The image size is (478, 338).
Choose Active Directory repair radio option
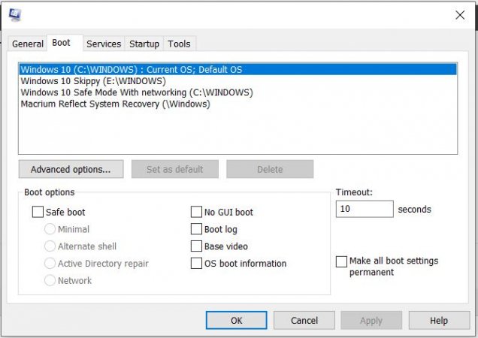pos(50,263)
